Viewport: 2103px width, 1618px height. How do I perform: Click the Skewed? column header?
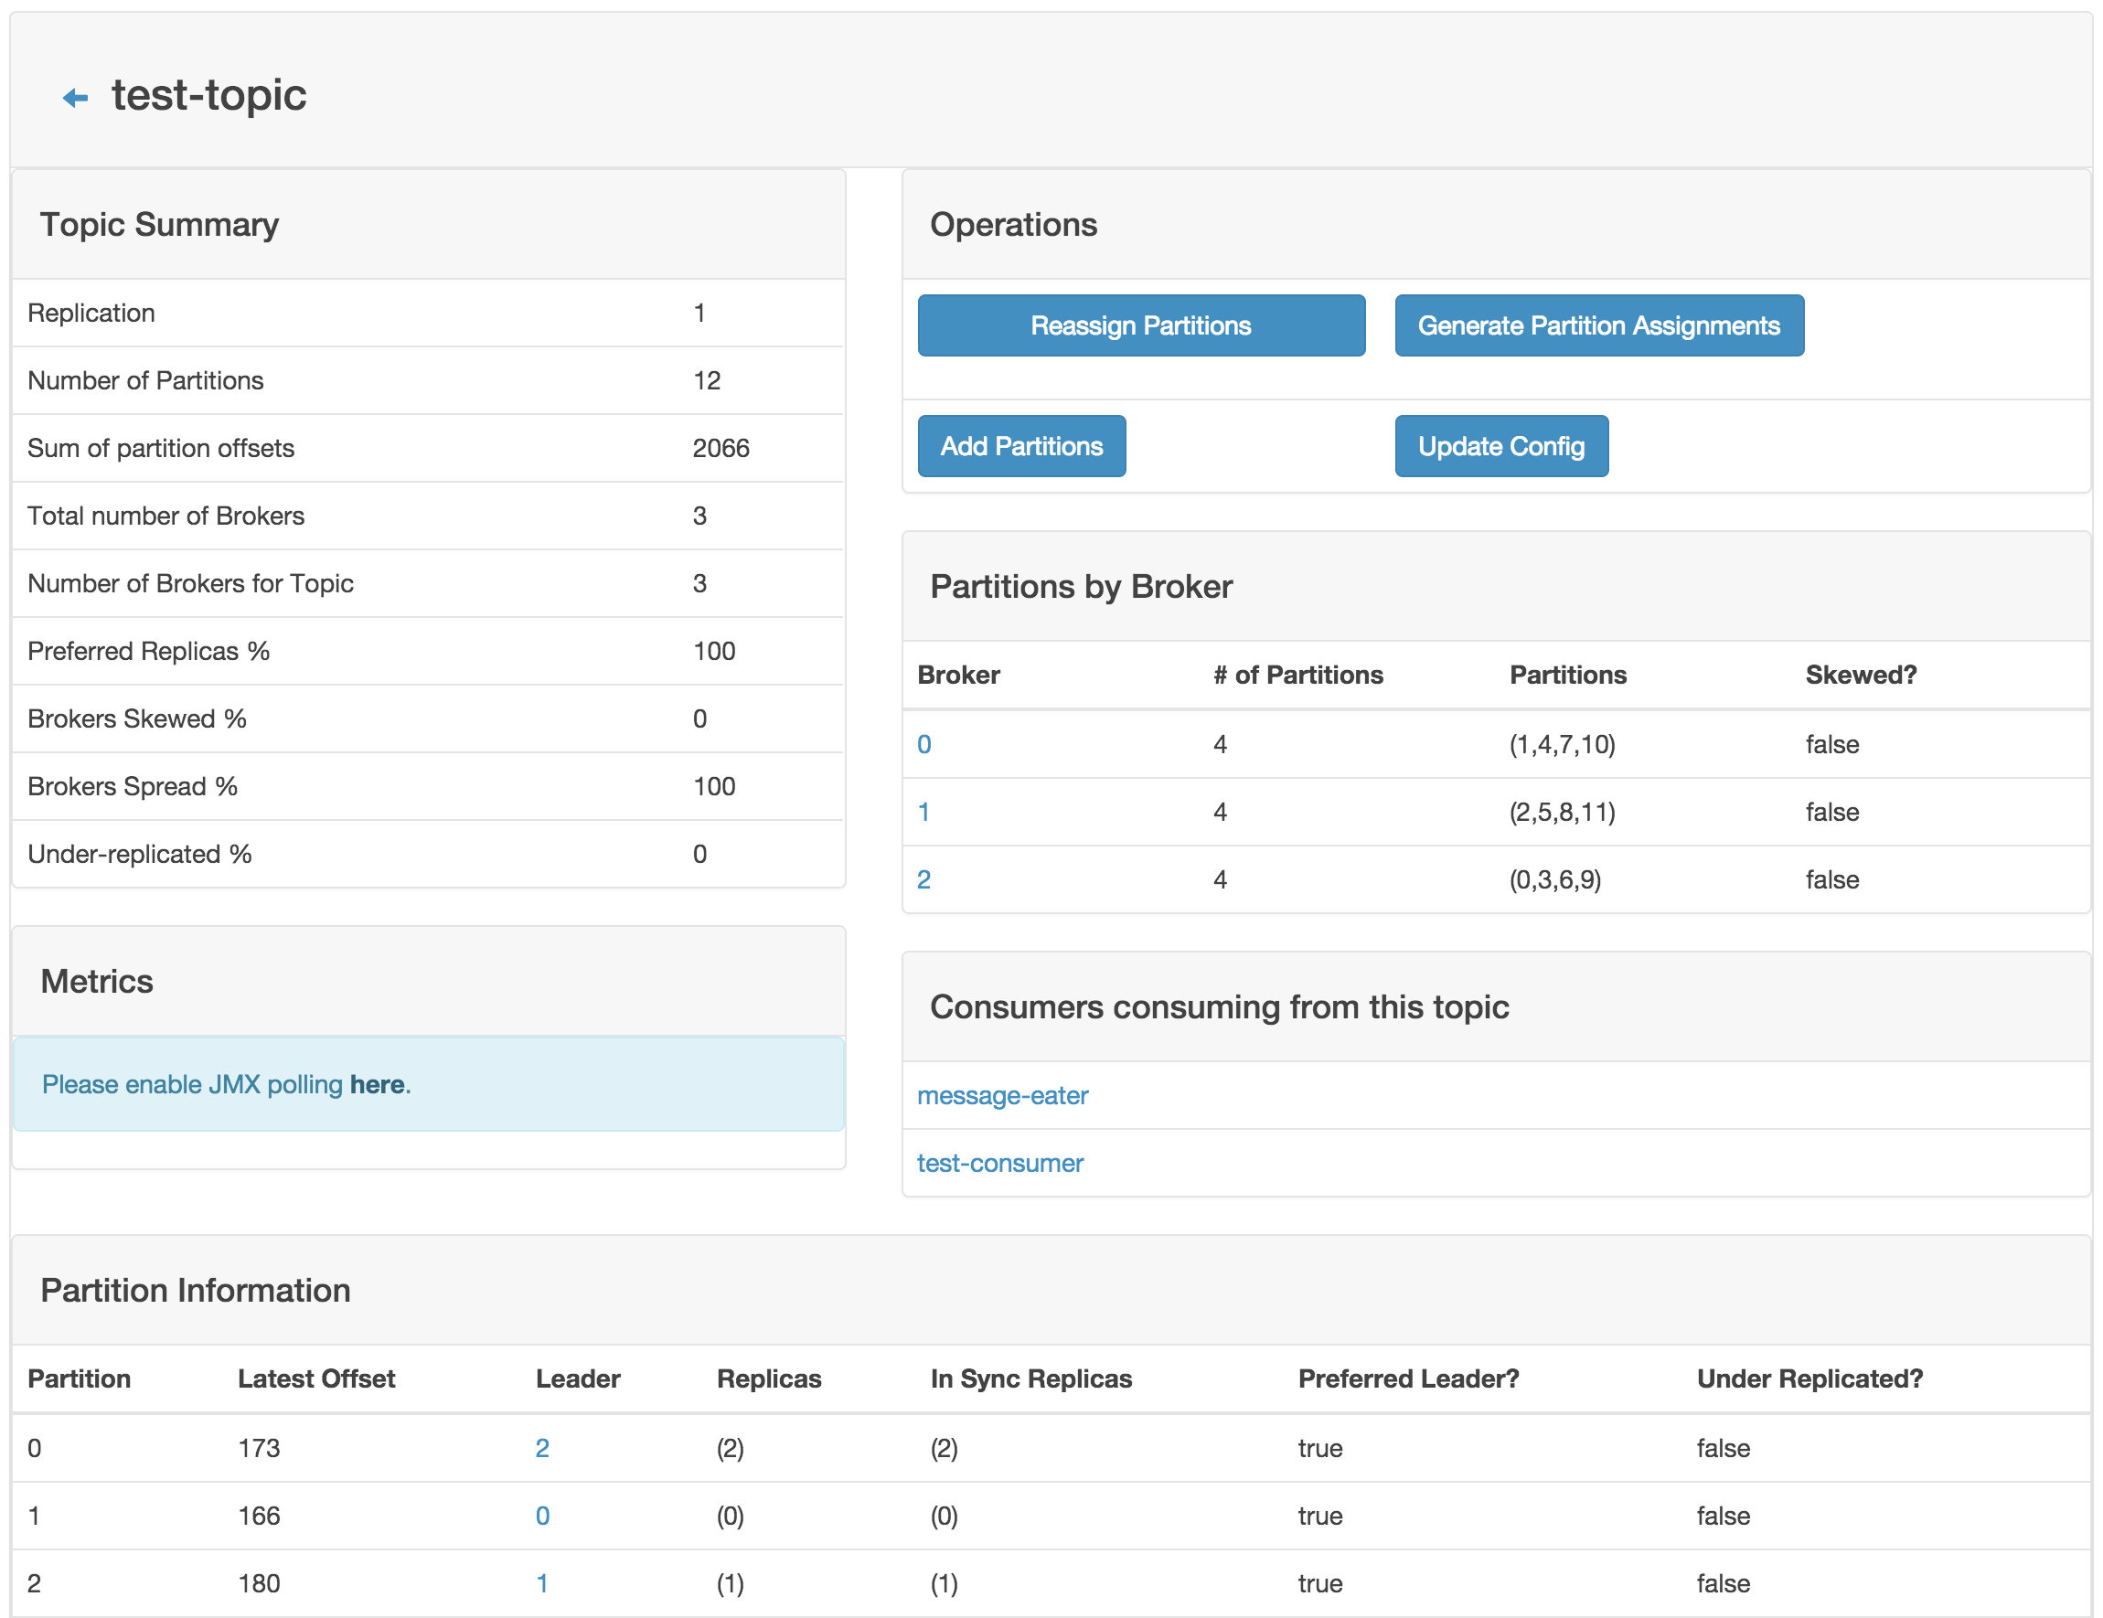tap(1861, 675)
